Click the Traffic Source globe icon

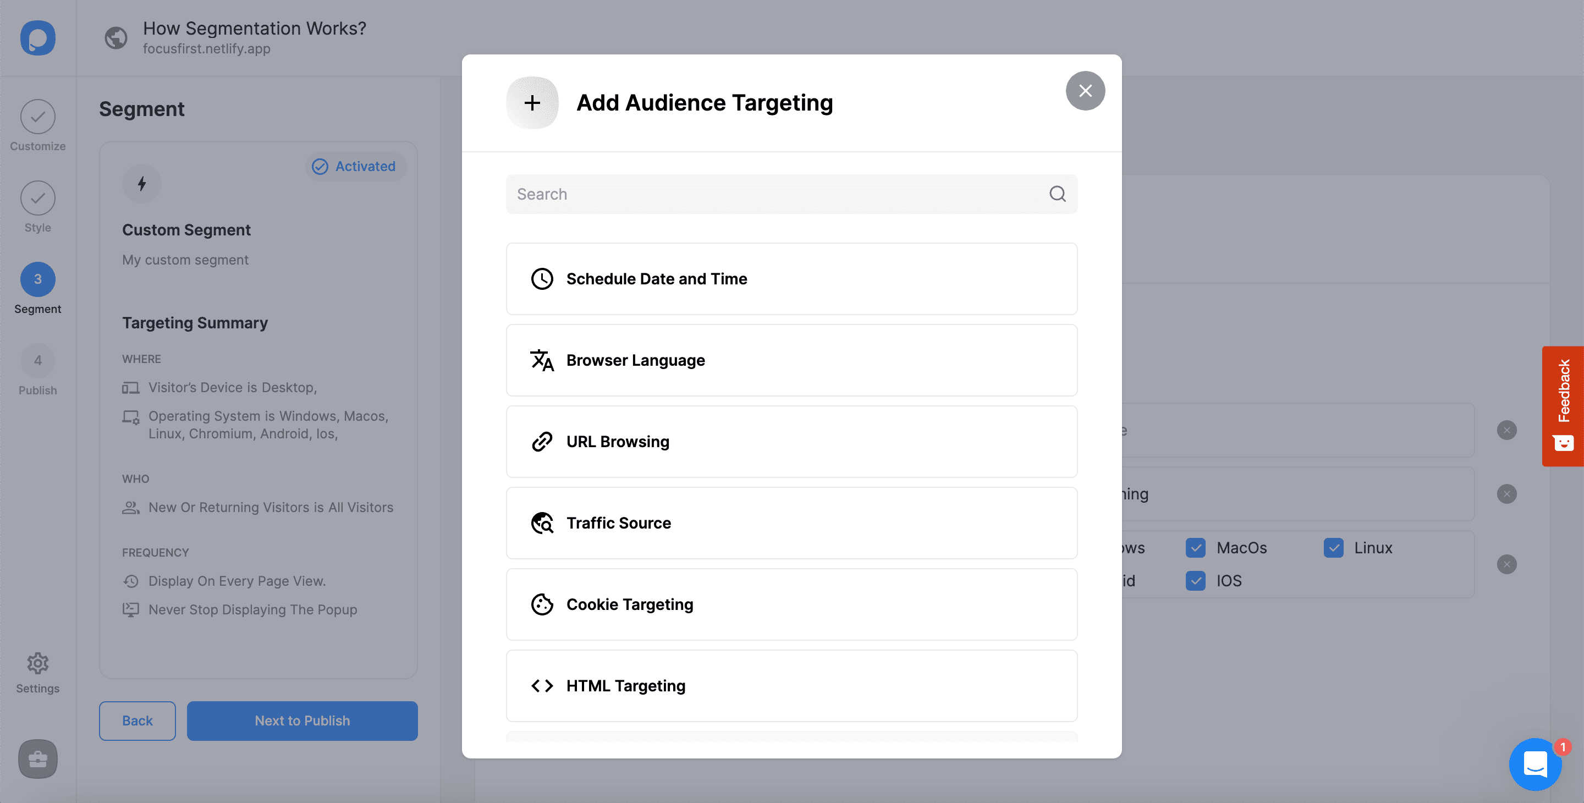tap(542, 522)
